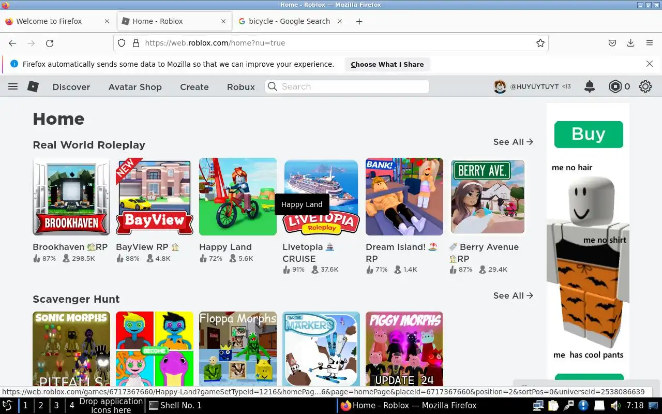The image size is (662, 414).
Task: Open a new tab with plus icon
Action: (359, 21)
